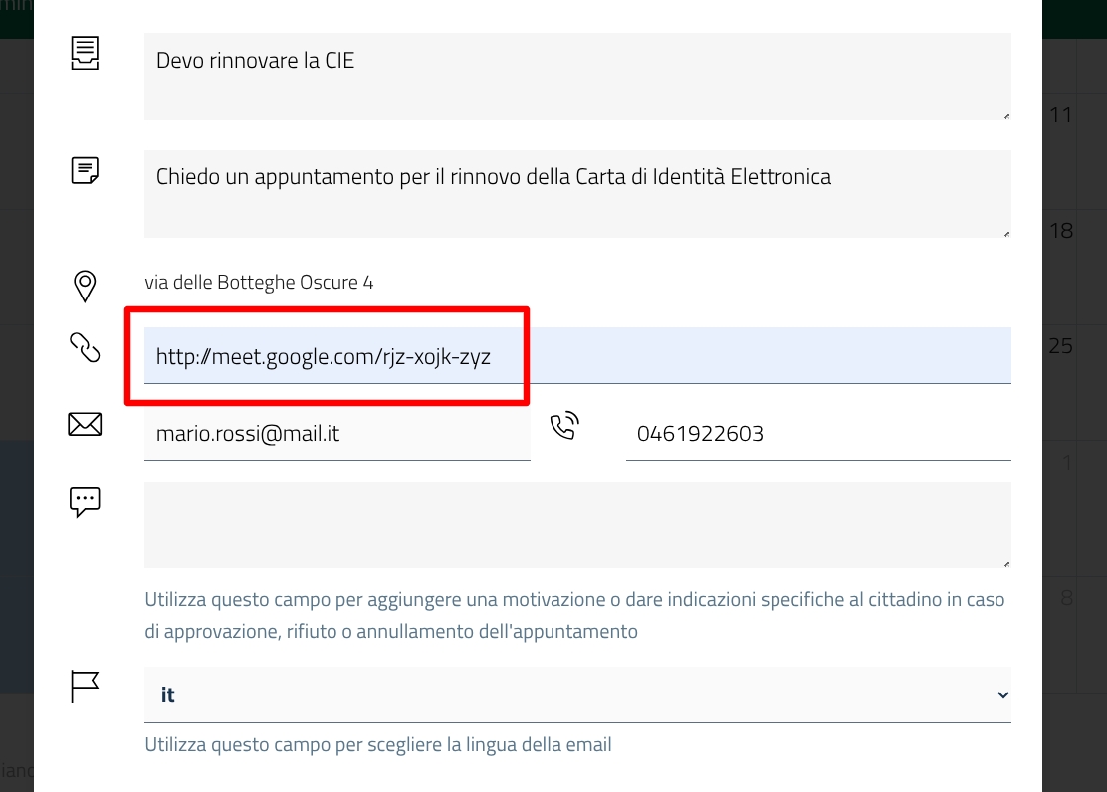Focus the phone number field 0461922603
1107x792 pixels.
click(818, 434)
